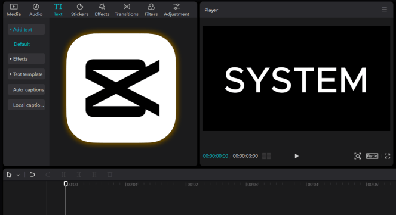This screenshot has height=215, width=396.
Task: Open the Adjustment sliders icon
Action: point(177,7)
